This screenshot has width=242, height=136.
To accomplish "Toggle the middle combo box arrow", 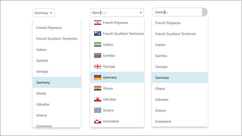I will tap(141, 13).
